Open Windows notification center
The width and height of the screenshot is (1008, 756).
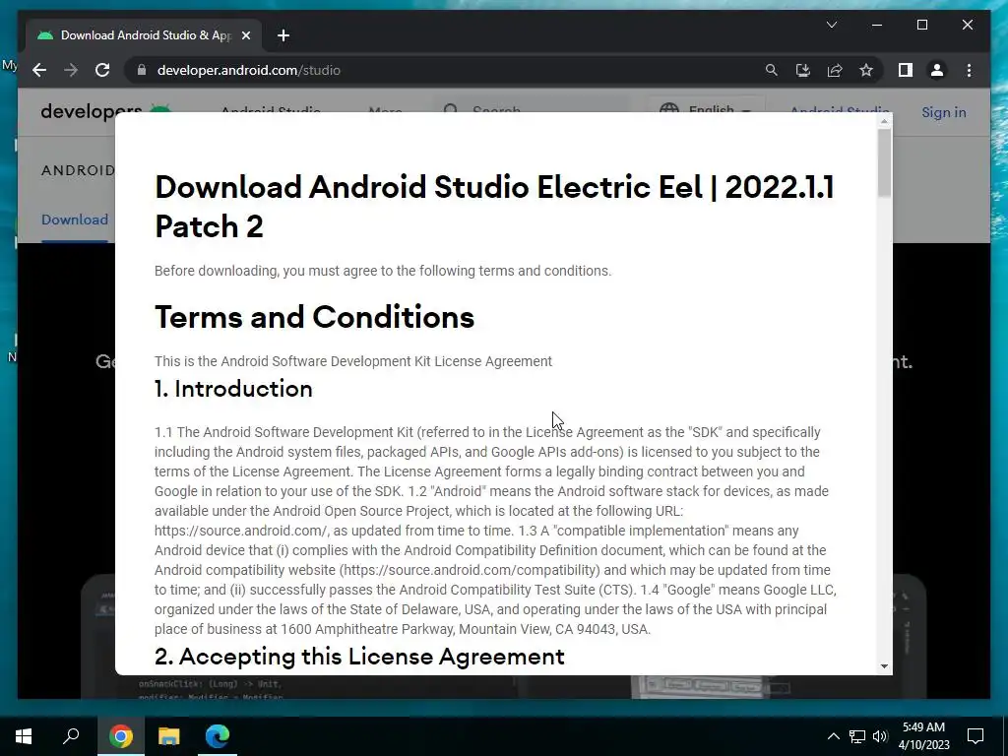[976, 736]
